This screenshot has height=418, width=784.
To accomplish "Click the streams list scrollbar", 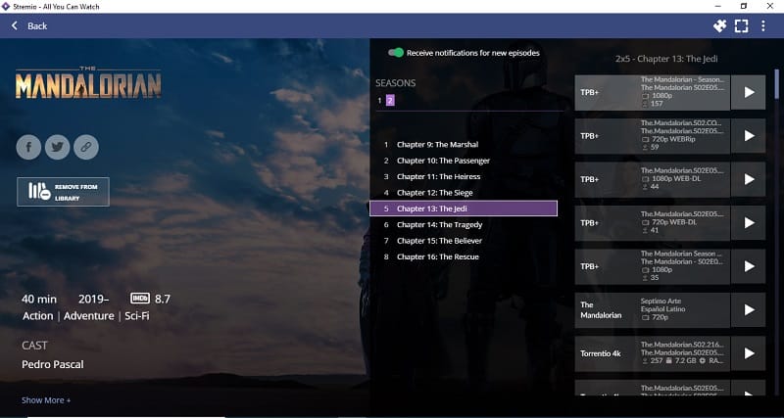I will (776, 84).
